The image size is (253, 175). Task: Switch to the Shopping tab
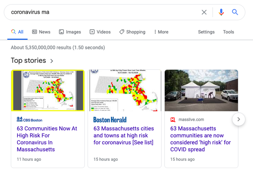click(x=132, y=32)
